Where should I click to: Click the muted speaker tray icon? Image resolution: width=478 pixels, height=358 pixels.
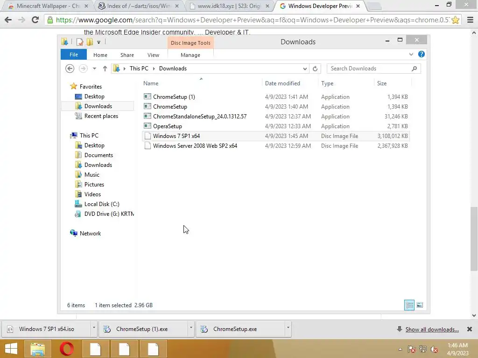point(434,349)
